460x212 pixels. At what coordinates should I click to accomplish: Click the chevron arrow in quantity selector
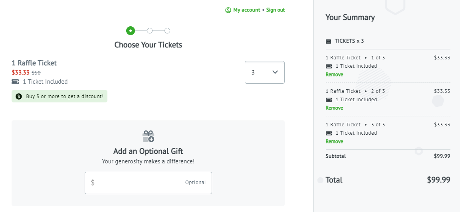coord(275,72)
